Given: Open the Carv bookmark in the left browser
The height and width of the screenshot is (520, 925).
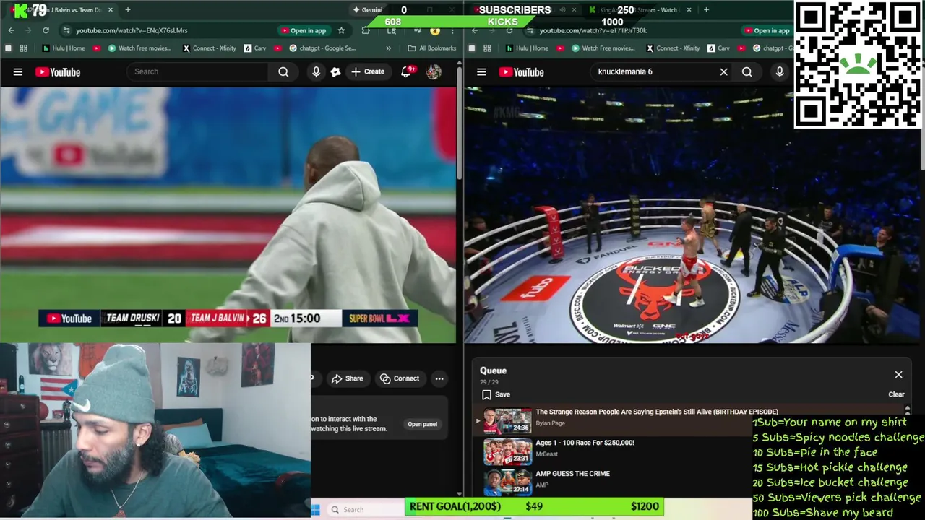Looking at the screenshot, I should click(254, 48).
